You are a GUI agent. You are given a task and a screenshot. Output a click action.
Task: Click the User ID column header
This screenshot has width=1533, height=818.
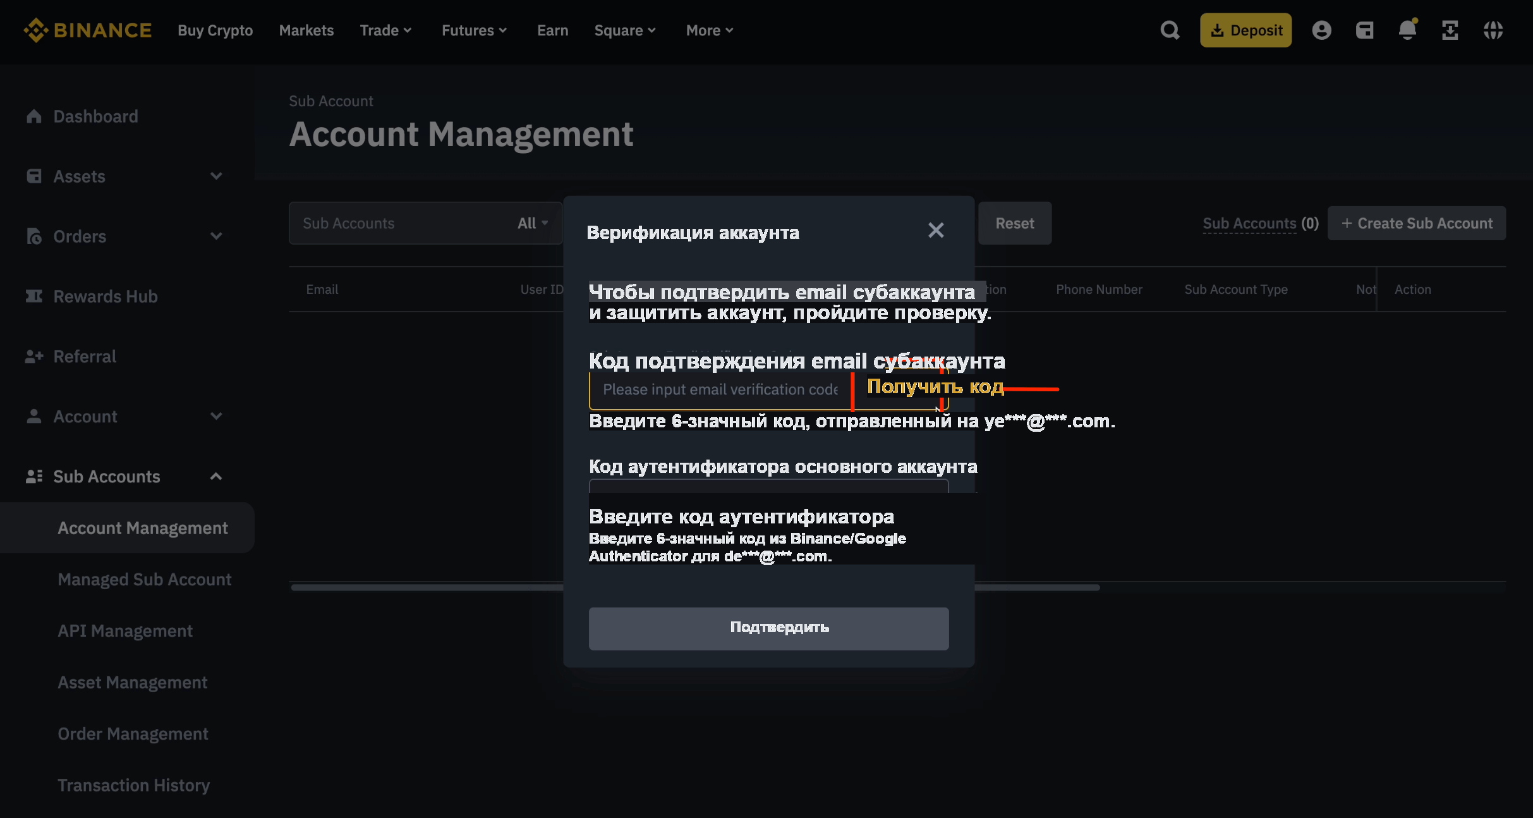pos(542,290)
